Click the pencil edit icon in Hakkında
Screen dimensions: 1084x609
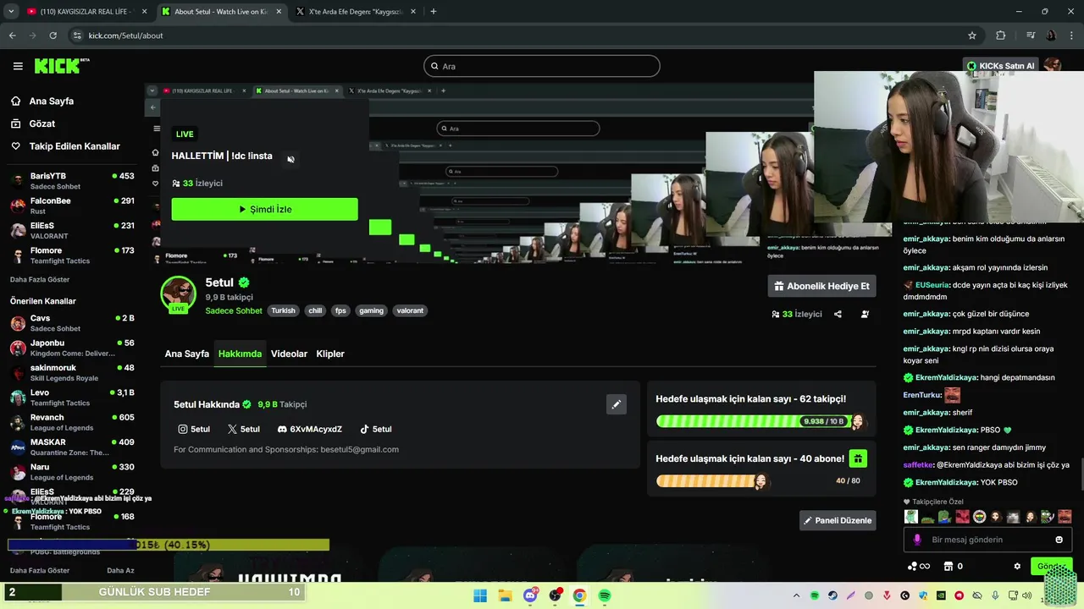[x=617, y=404]
